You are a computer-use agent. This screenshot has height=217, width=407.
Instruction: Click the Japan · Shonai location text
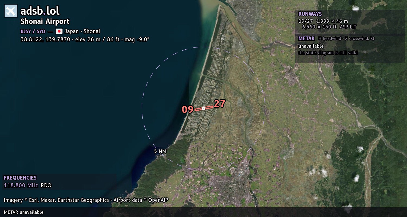pos(82,31)
